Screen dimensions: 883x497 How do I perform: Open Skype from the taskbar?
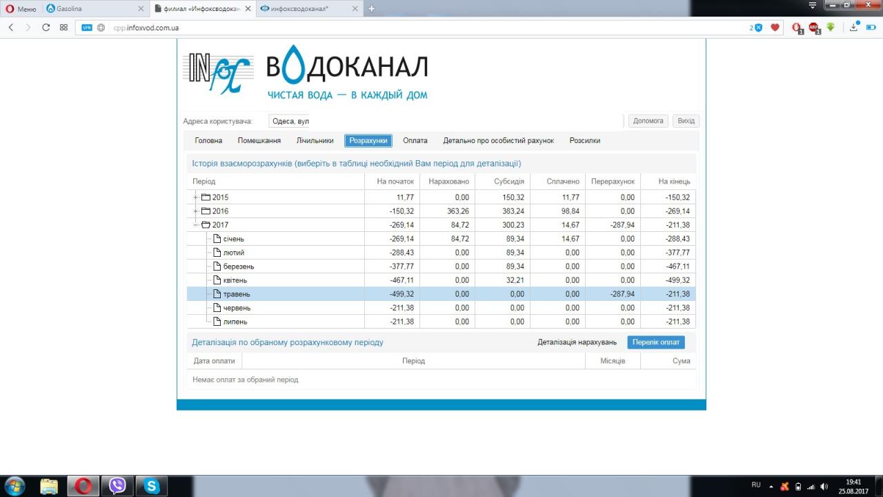(x=151, y=486)
